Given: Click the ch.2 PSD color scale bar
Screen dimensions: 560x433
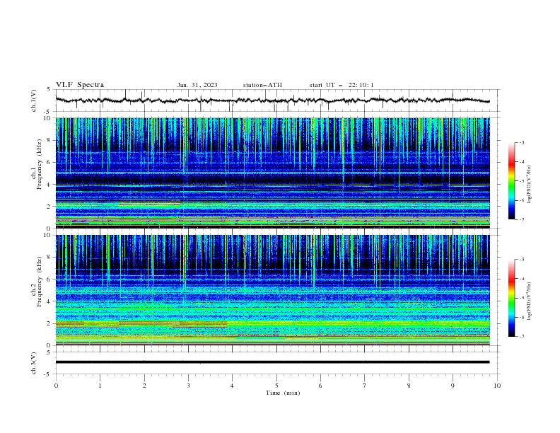Looking at the screenshot, I should 511,298.
